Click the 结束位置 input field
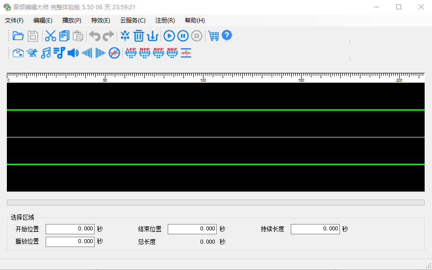 [x=192, y=229]
